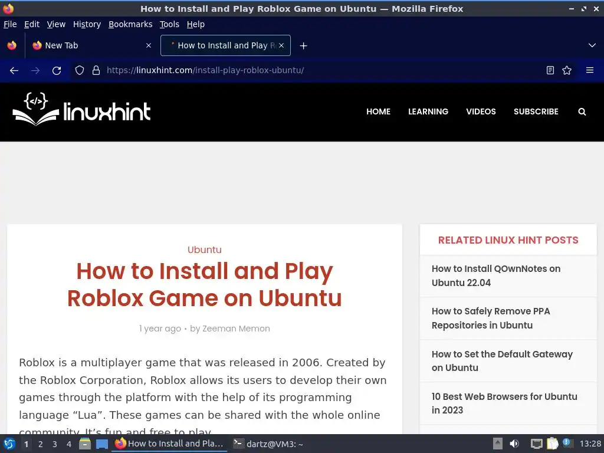This screenshot has width=604, height=453.
Task: Switch to dartz@VM3 terminal in taskbar
Action: [268, 444]
